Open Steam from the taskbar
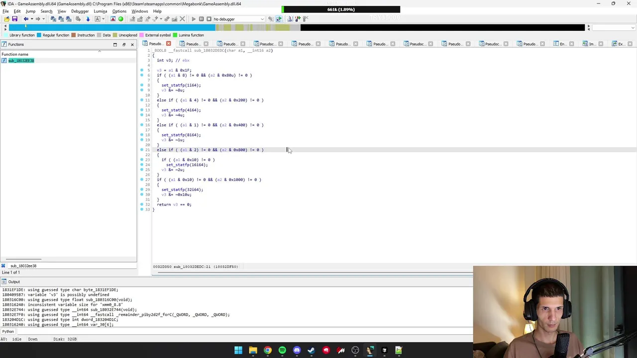Screen dimensions: 637x358 [312, 350]
